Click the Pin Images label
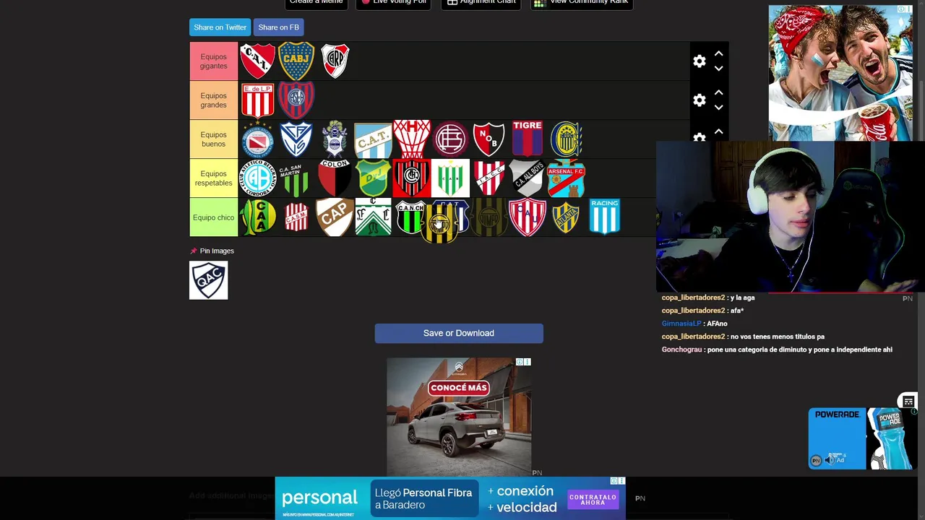 (217, 251)
